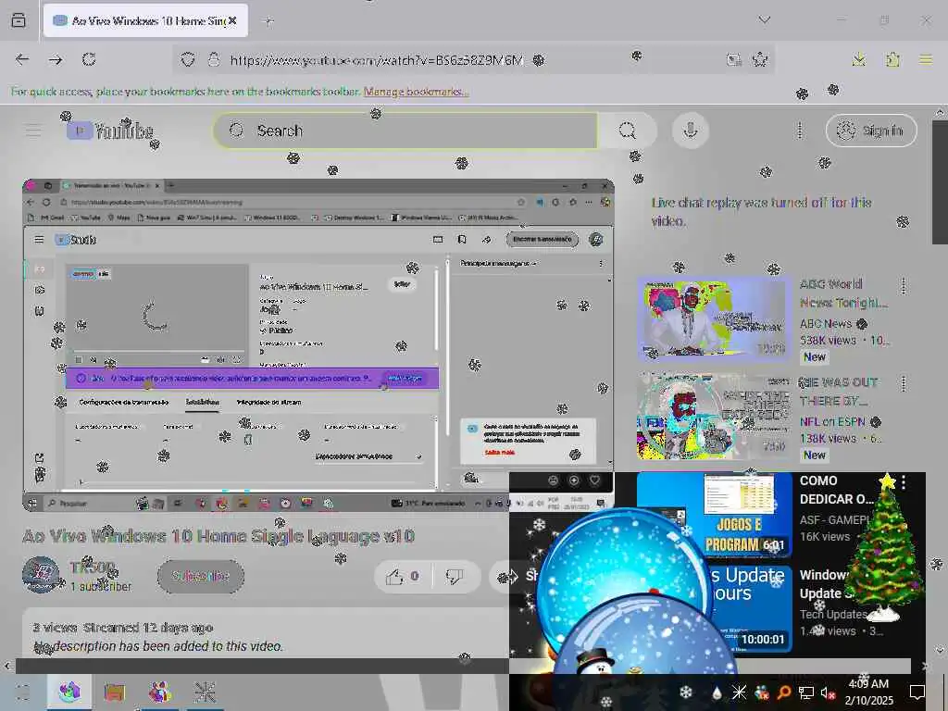Open the Windows Start button
948x711 pixels.
pos(22,692)
